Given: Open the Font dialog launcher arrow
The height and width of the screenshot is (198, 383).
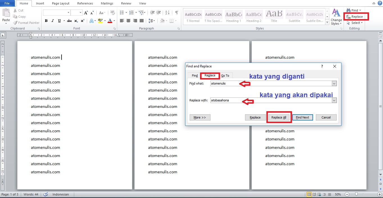Looking at the screenshot, I should (x=114, y=29).
